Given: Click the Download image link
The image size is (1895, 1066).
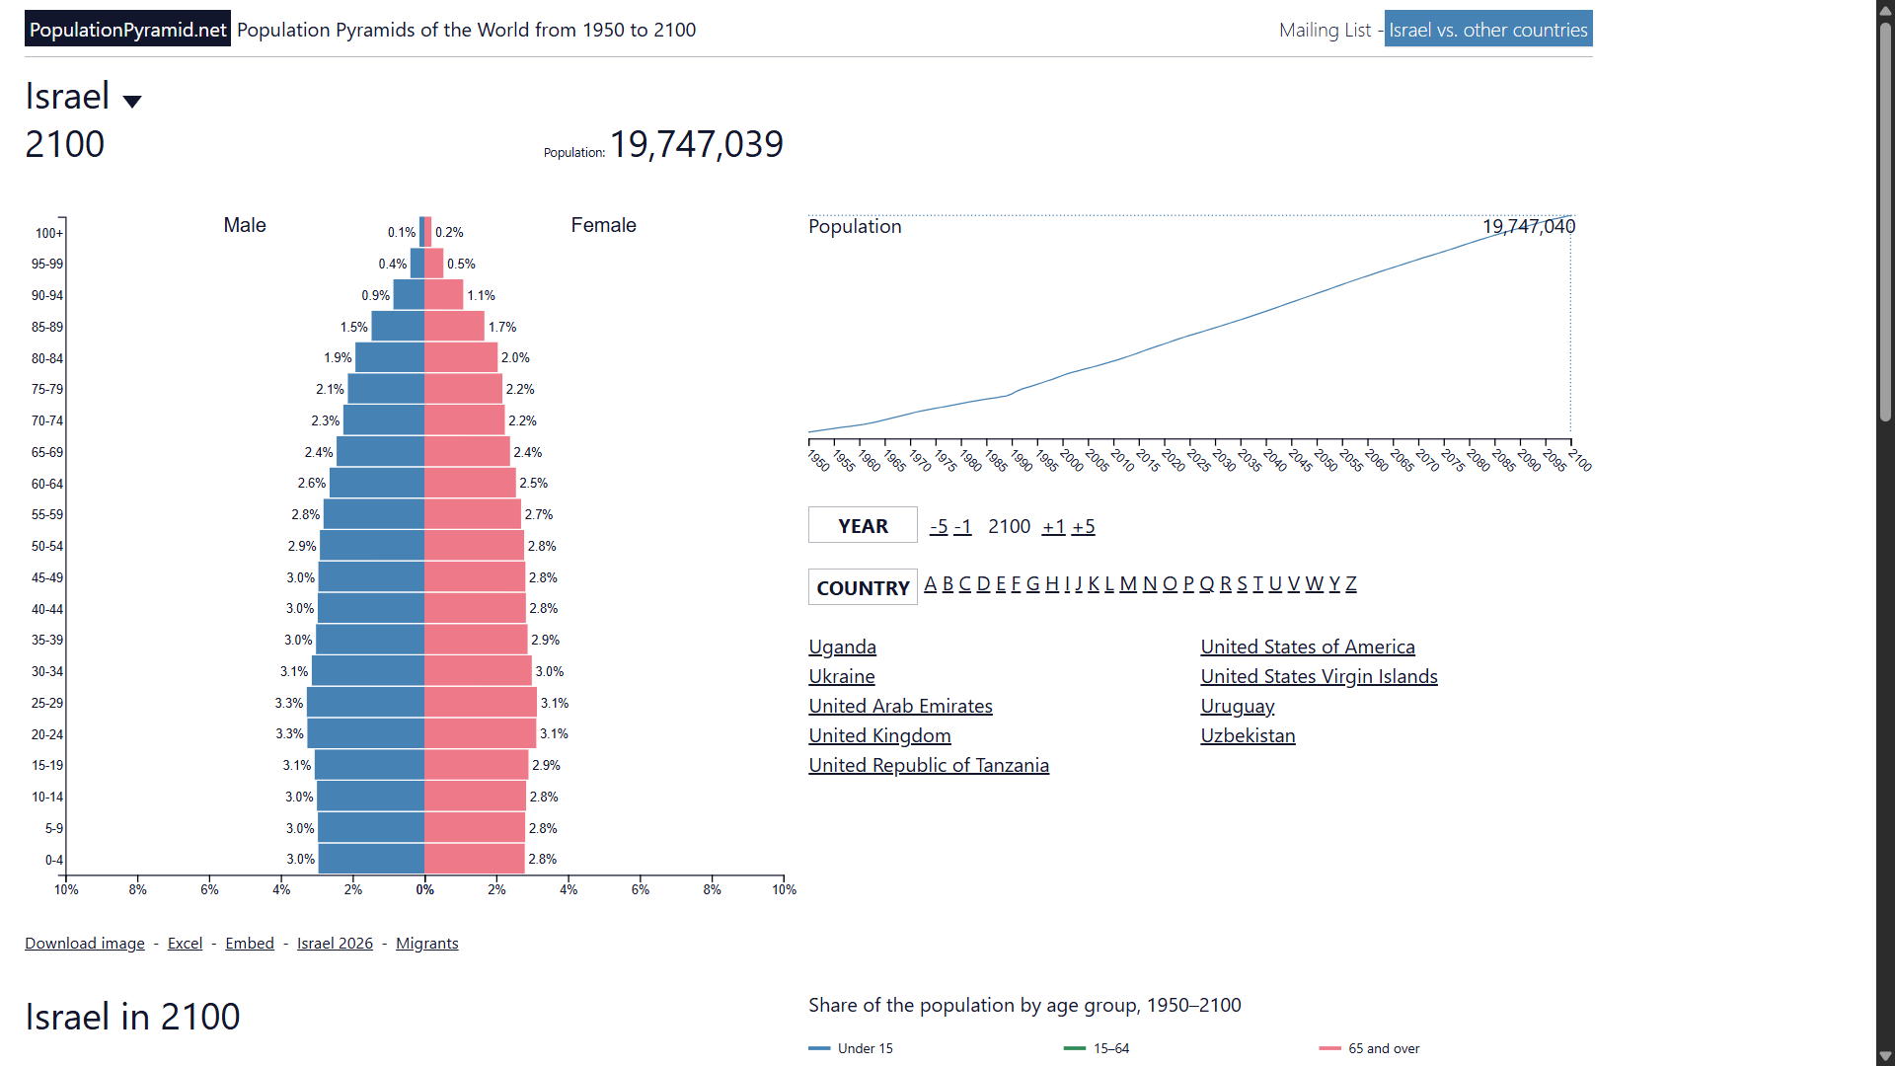Looking at the screenshot, I should pyautogui.click(x=85, y=944).
